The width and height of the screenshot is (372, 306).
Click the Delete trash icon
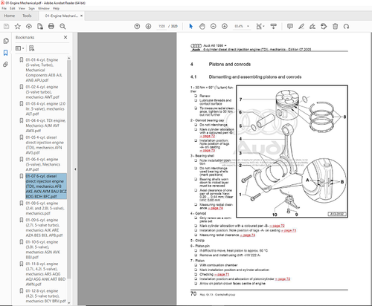point(335,26)
